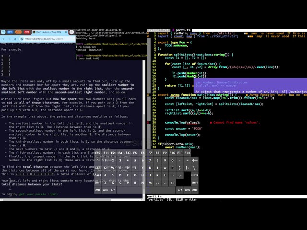Tap the Q key on the on-screen keyboard
Viewport: 307px width, 230px height.
(105, 168)
